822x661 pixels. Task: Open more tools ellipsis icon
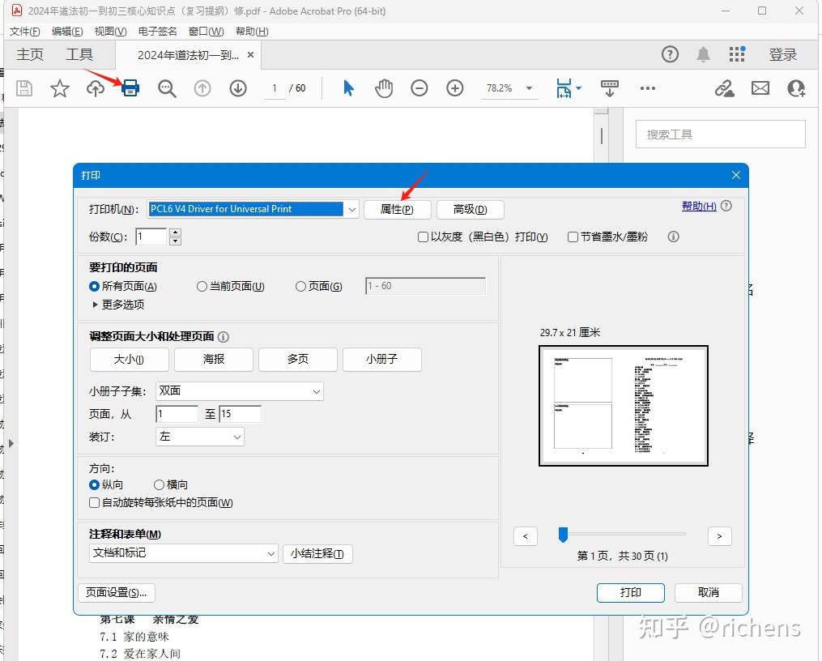coord(648,88)
